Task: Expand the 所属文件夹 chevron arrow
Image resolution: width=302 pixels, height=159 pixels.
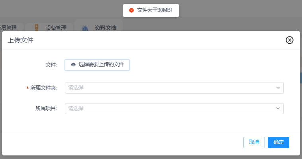Action: pos(278,88)
